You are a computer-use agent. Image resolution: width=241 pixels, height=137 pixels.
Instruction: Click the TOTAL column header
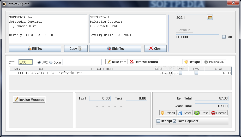[x=218, y=69]
